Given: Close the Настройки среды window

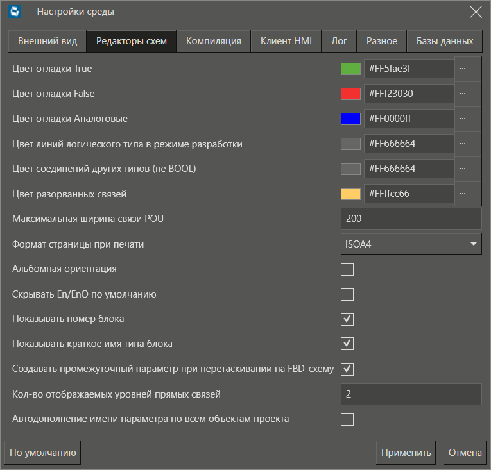Looking at the screenshot, I should pos(476,12).
